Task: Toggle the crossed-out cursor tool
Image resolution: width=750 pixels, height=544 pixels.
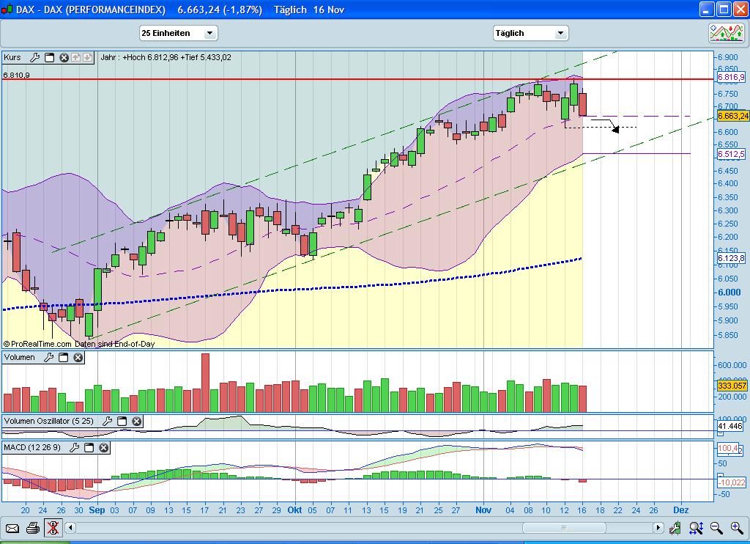Action: (x=53, y=528)
